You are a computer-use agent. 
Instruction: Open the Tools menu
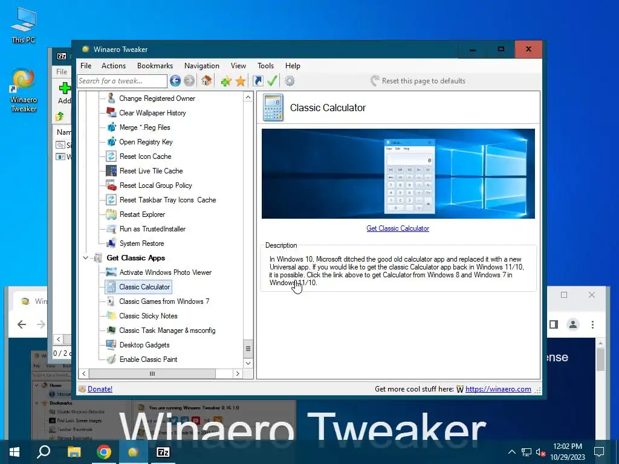(266, 66)
